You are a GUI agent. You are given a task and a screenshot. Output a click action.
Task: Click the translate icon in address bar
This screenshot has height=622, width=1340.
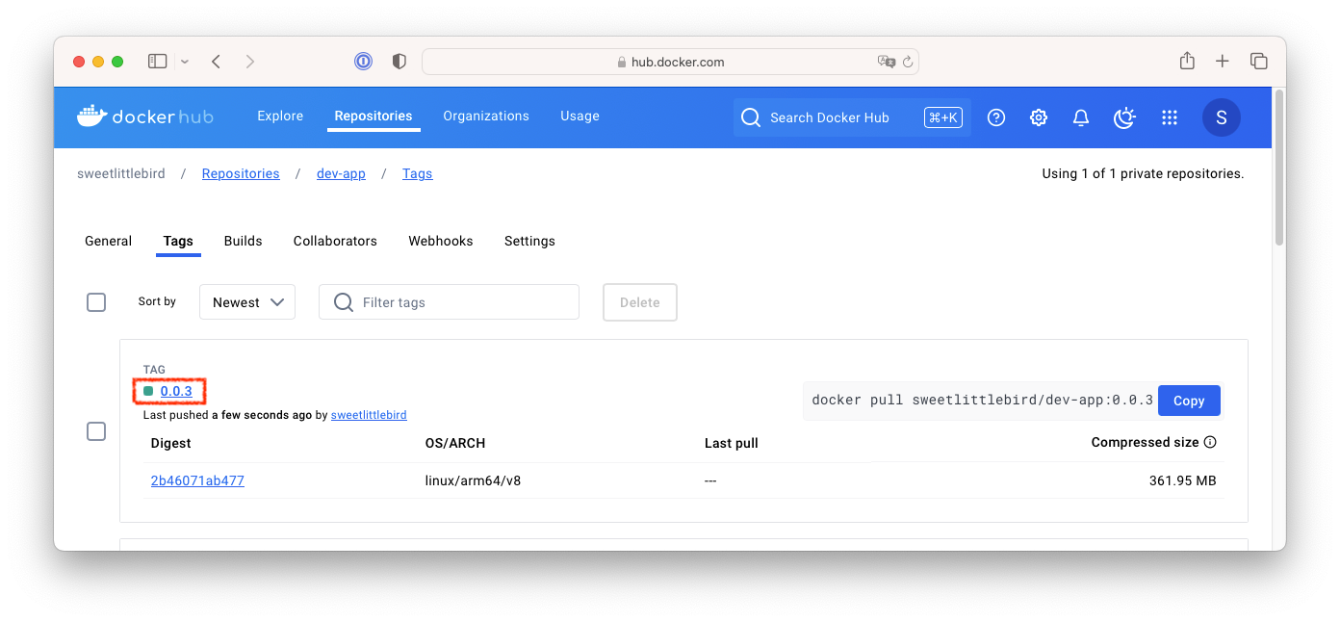pyautogui.click(x=887, y=62)
